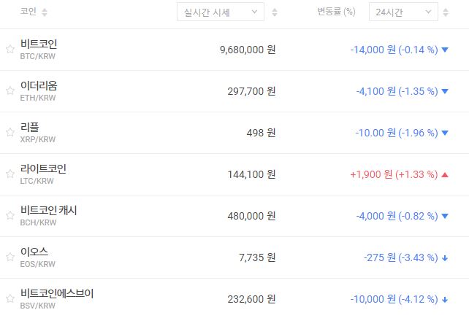This screenshot has height=318, width=469.
Task: Click the 코인 column header
Action: (28, 12)
